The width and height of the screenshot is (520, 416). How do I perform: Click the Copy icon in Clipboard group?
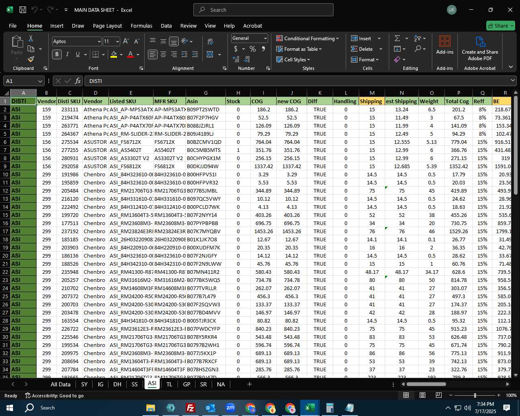(31, 49)
